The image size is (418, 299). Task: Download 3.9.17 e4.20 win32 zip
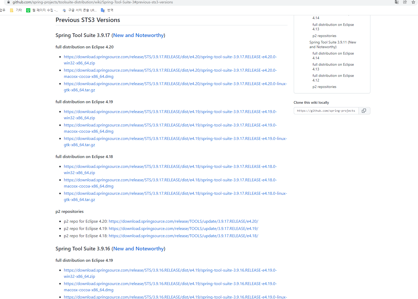point(170,60)
